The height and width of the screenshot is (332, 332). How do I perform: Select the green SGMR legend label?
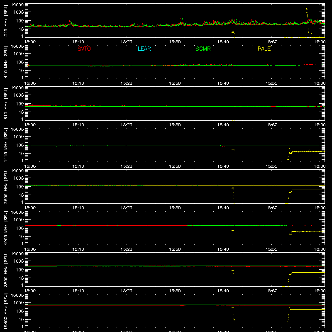pos(203,49)
